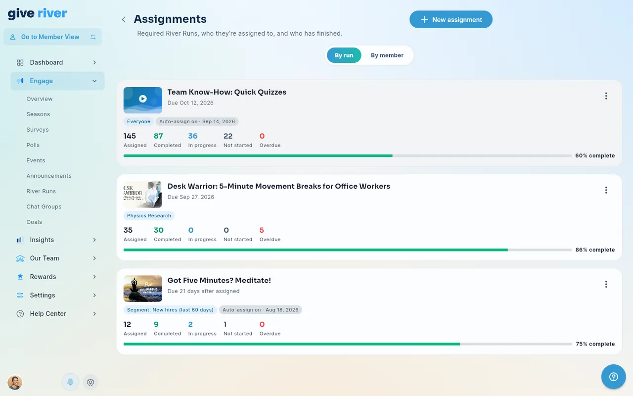Click the Engage megaphone icon
Image resolution: width=633 pixels, height=396 pixels.
pyautogui.click(x=20, y=81)
